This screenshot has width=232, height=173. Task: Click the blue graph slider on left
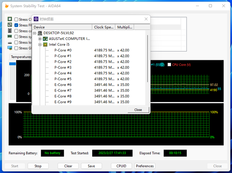pyautogui.click(x=13, y=64)
